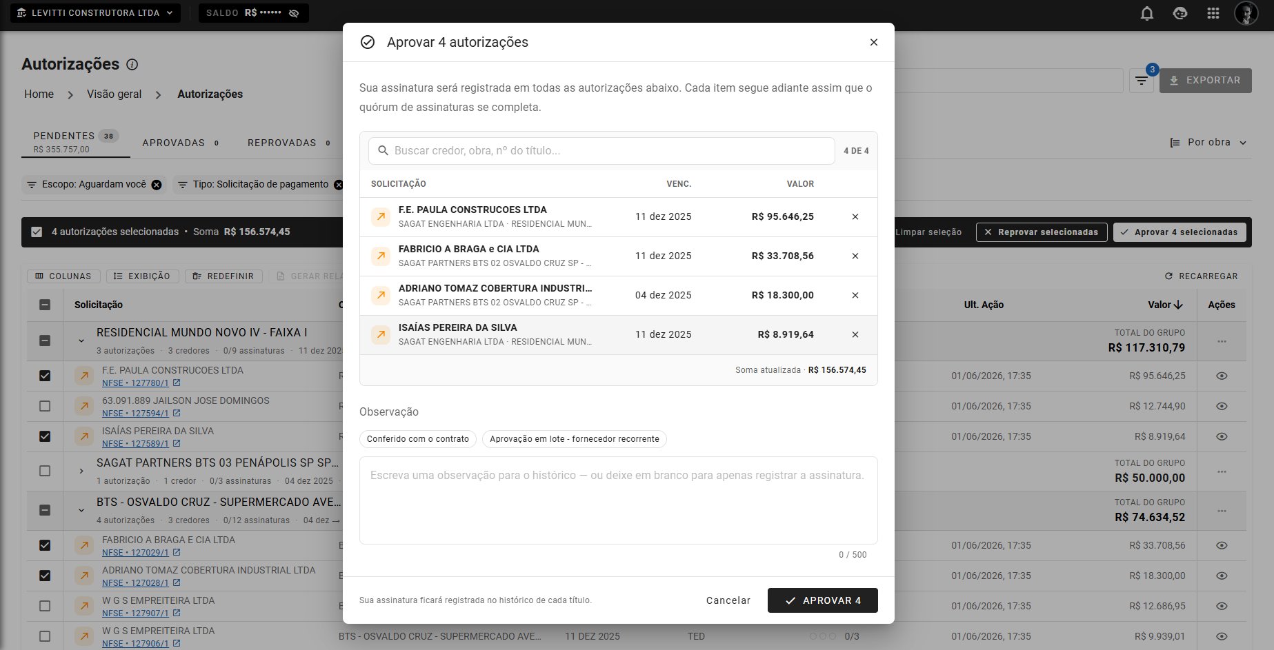Remove FABRICIO A BRAGA from approval list
The width and height of the screenshot is (1274, 650).
tap(855, 256)
